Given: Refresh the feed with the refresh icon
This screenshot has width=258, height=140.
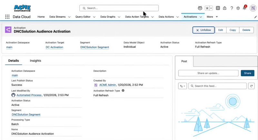Looking at the screenshot, I should pyautogui.click(x=251, y=86).
